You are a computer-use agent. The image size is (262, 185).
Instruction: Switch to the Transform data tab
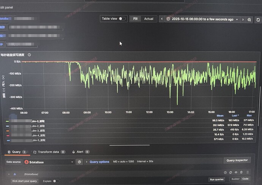(x=49, y=152)
